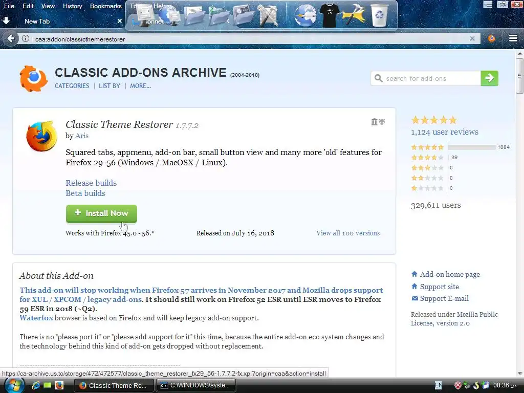Open the site information icon in the URL bar
Image resolution: width=524 pixels, height=393 pixels.
[26, 39]
